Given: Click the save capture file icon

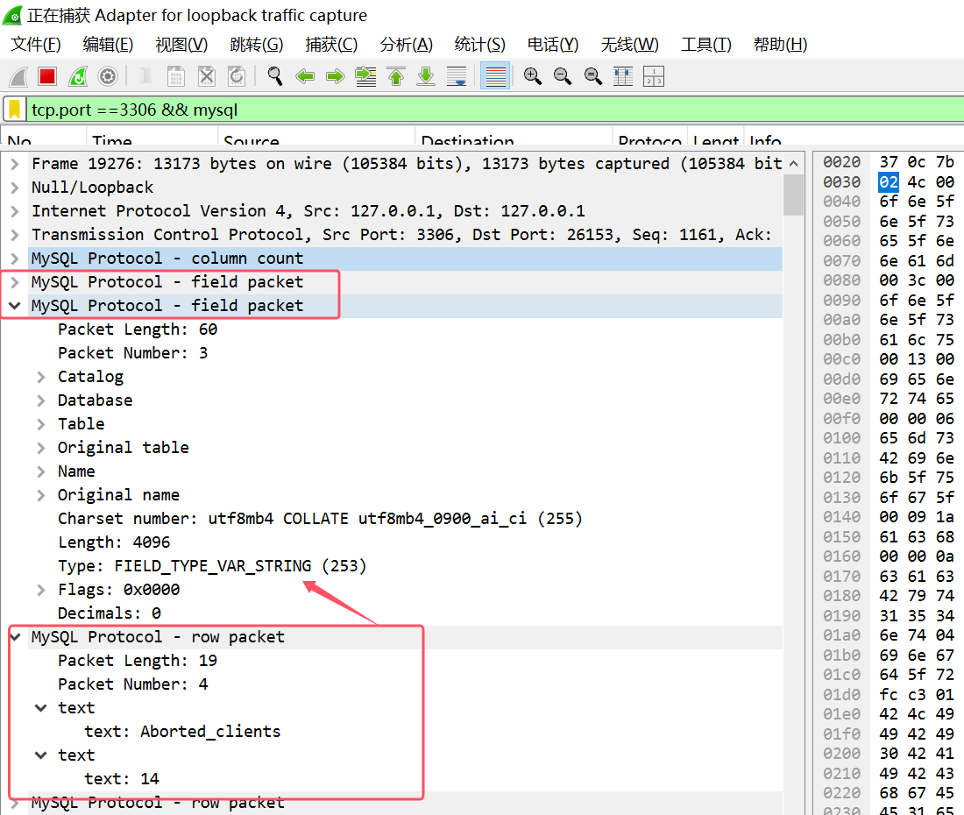Looking at the screenshot, I should pyautogui.click(x=176, y=77).
